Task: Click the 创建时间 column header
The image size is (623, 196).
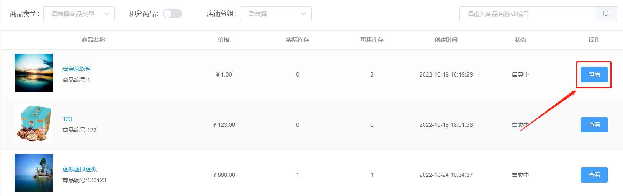Action: click(446, 40)
